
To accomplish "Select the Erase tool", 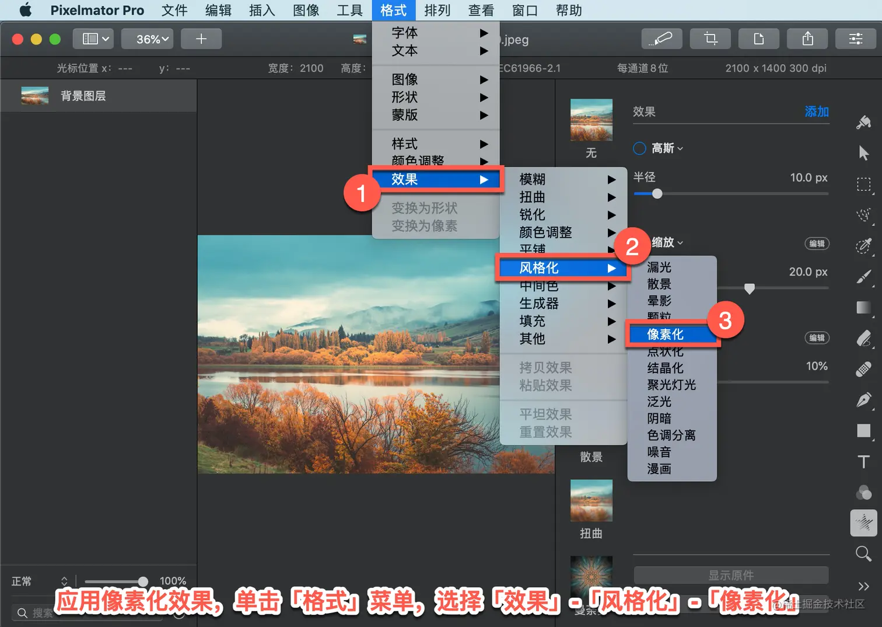I will pyautogui.click(x=864, y=339).
